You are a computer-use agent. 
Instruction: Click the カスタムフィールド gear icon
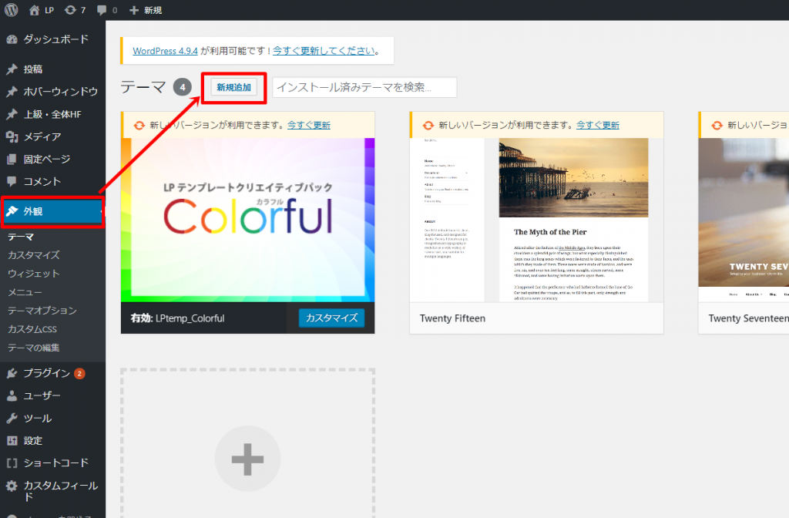click(12, 486)
